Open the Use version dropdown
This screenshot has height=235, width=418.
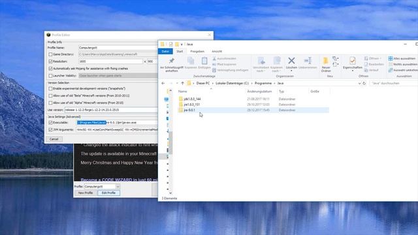(111, 110)
